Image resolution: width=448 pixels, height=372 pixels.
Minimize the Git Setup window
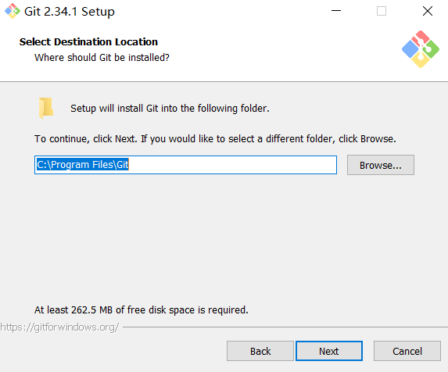pyautogui.click(x=336, y=11)
